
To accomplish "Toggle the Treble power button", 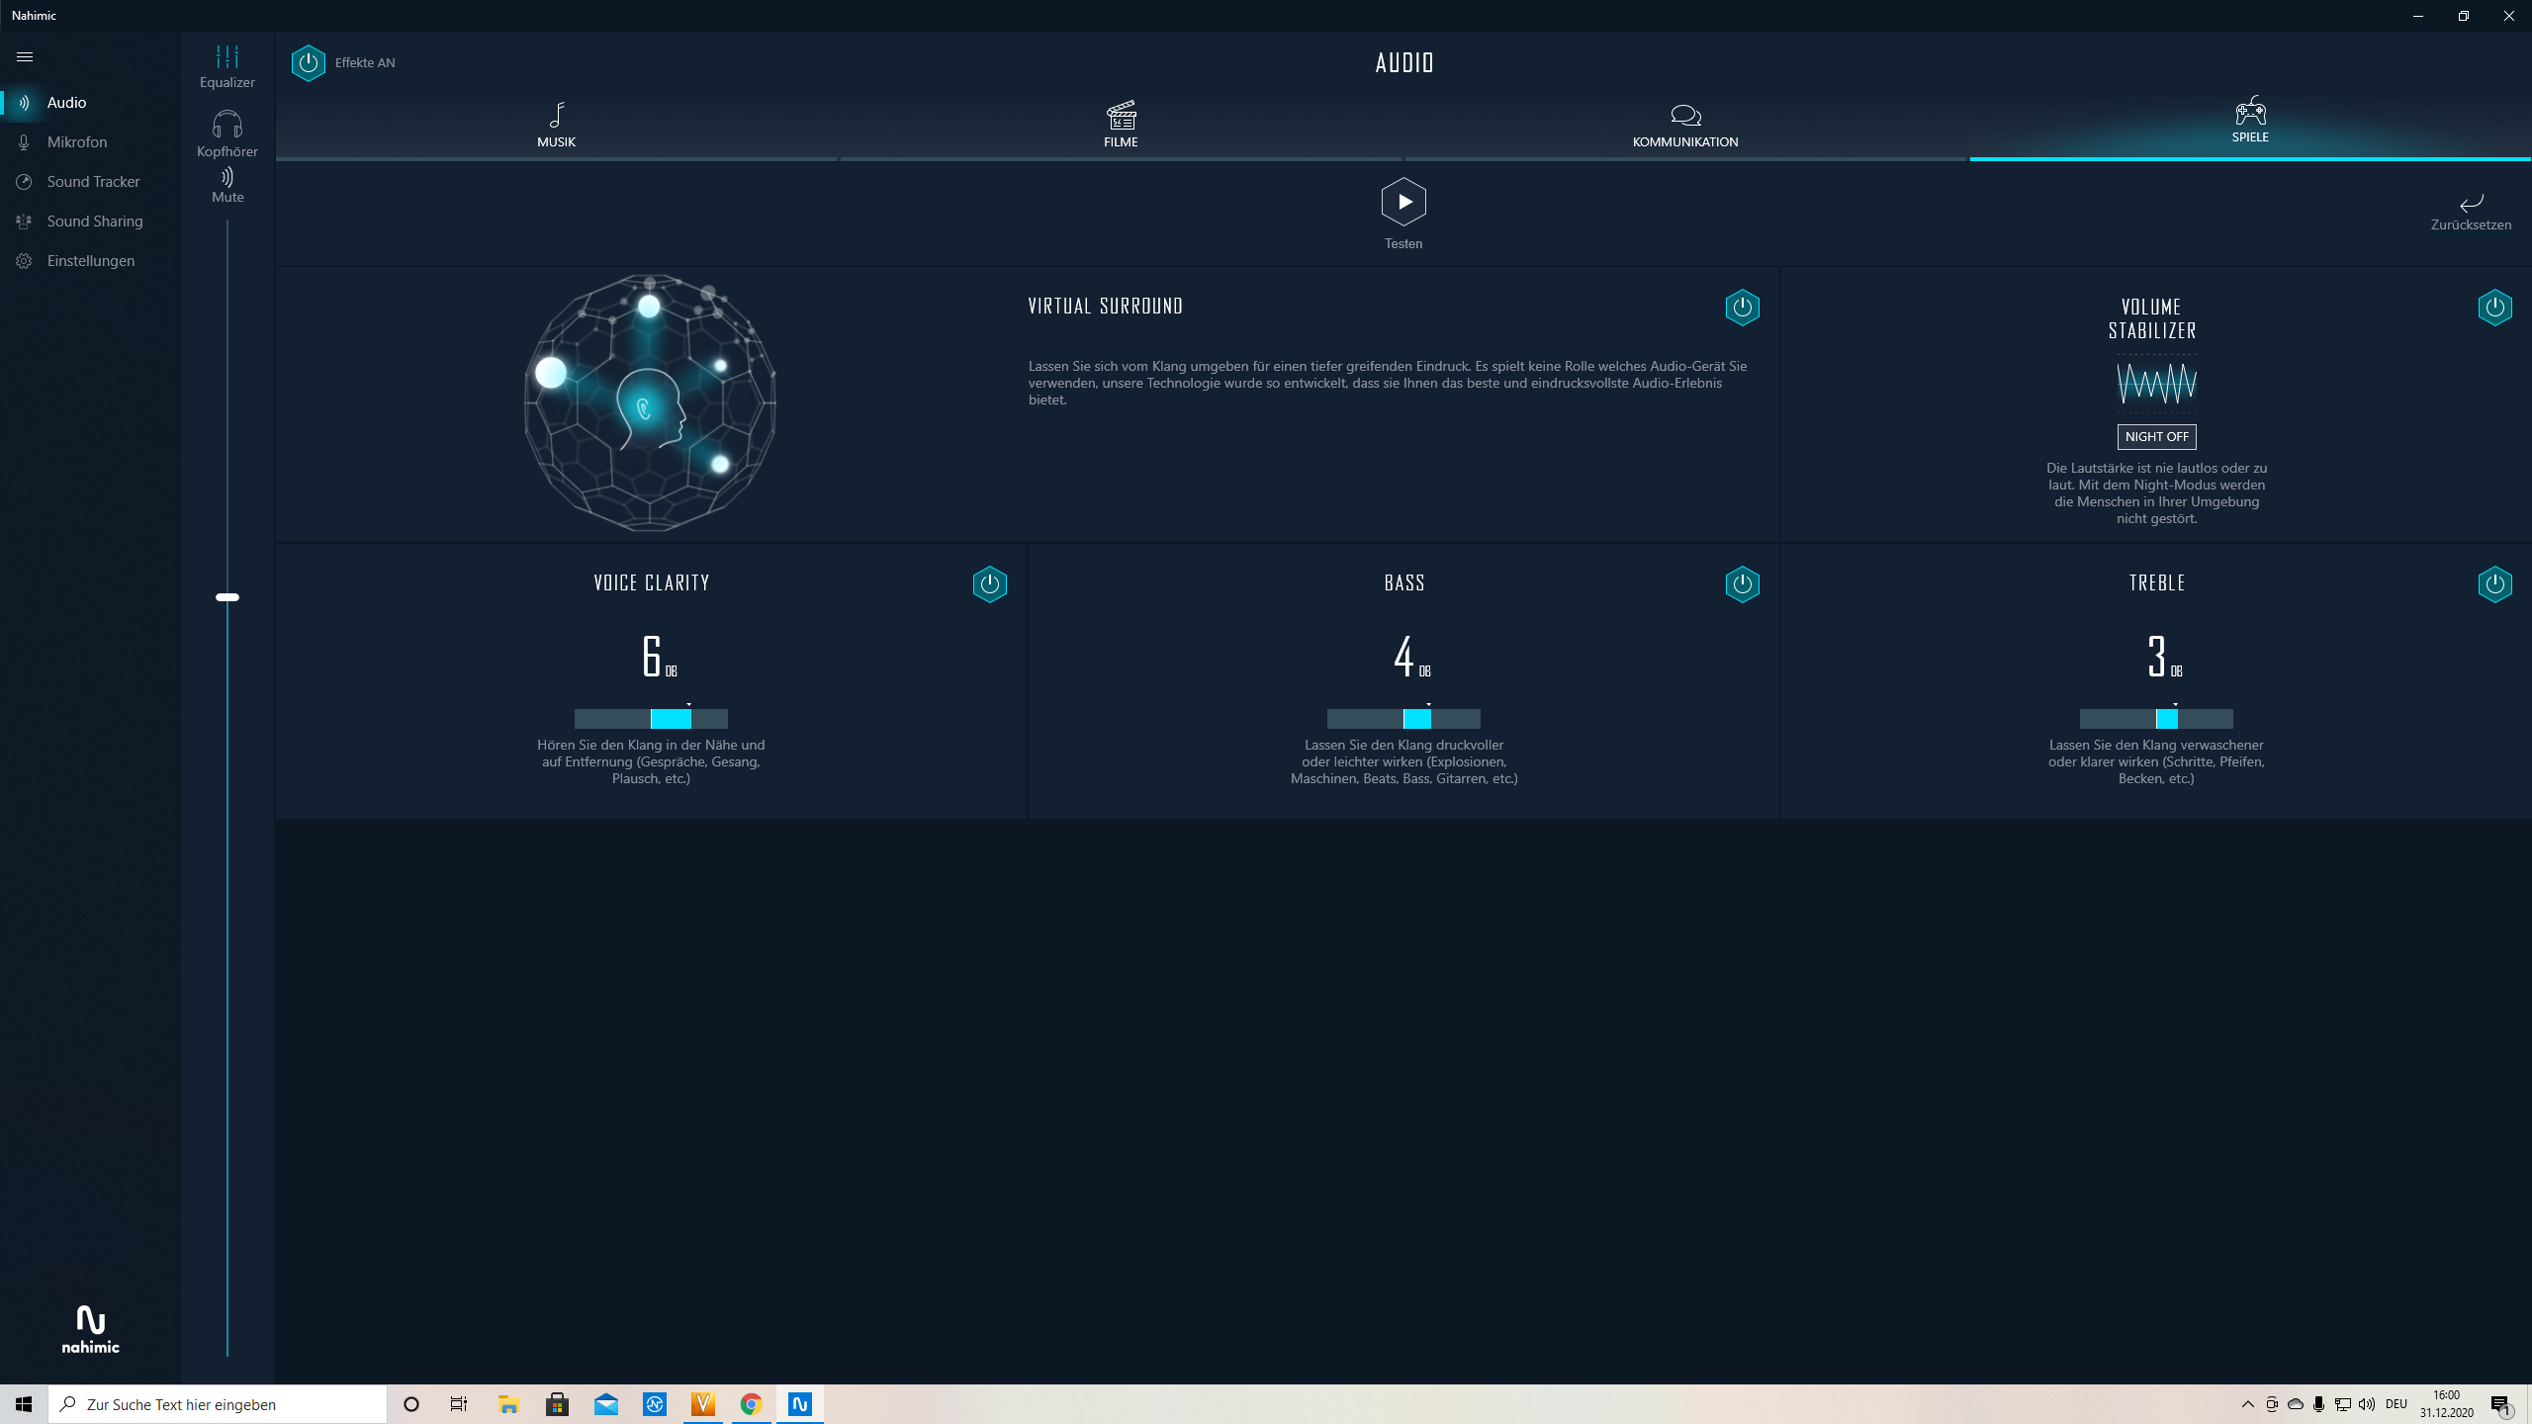I will (x=2494, y=584).
